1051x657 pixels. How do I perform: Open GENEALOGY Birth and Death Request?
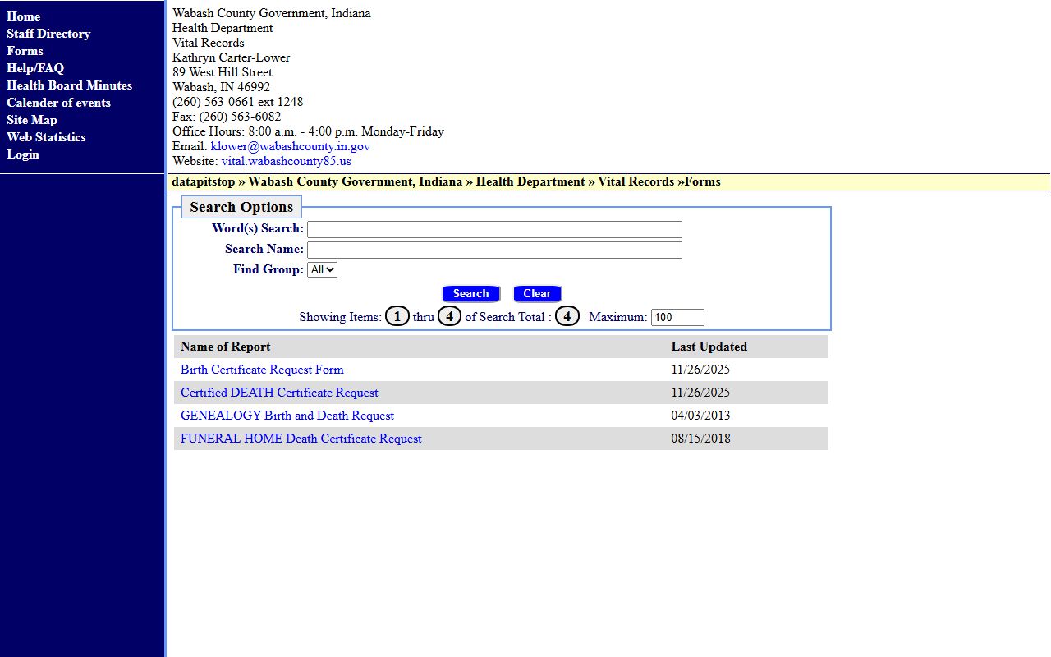[287, 416]
